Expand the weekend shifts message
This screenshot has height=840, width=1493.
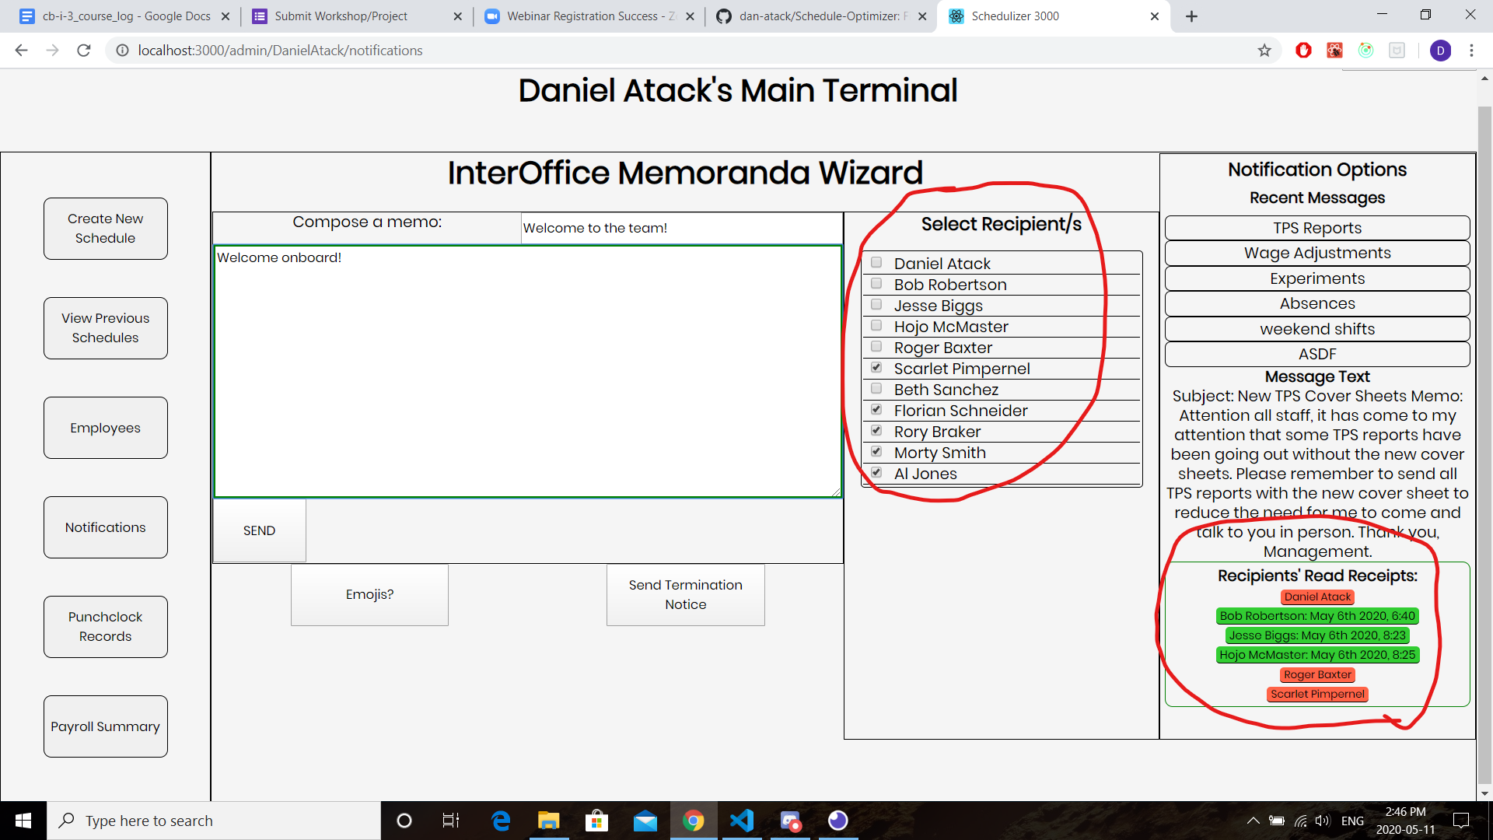tap(1316, 329)
